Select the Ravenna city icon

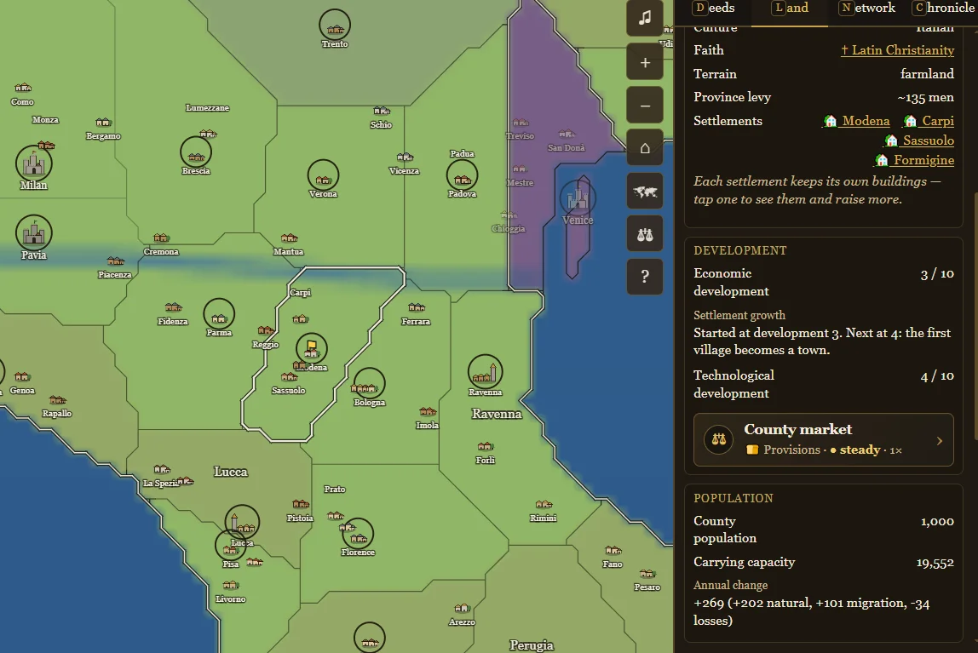click(486, 371)
